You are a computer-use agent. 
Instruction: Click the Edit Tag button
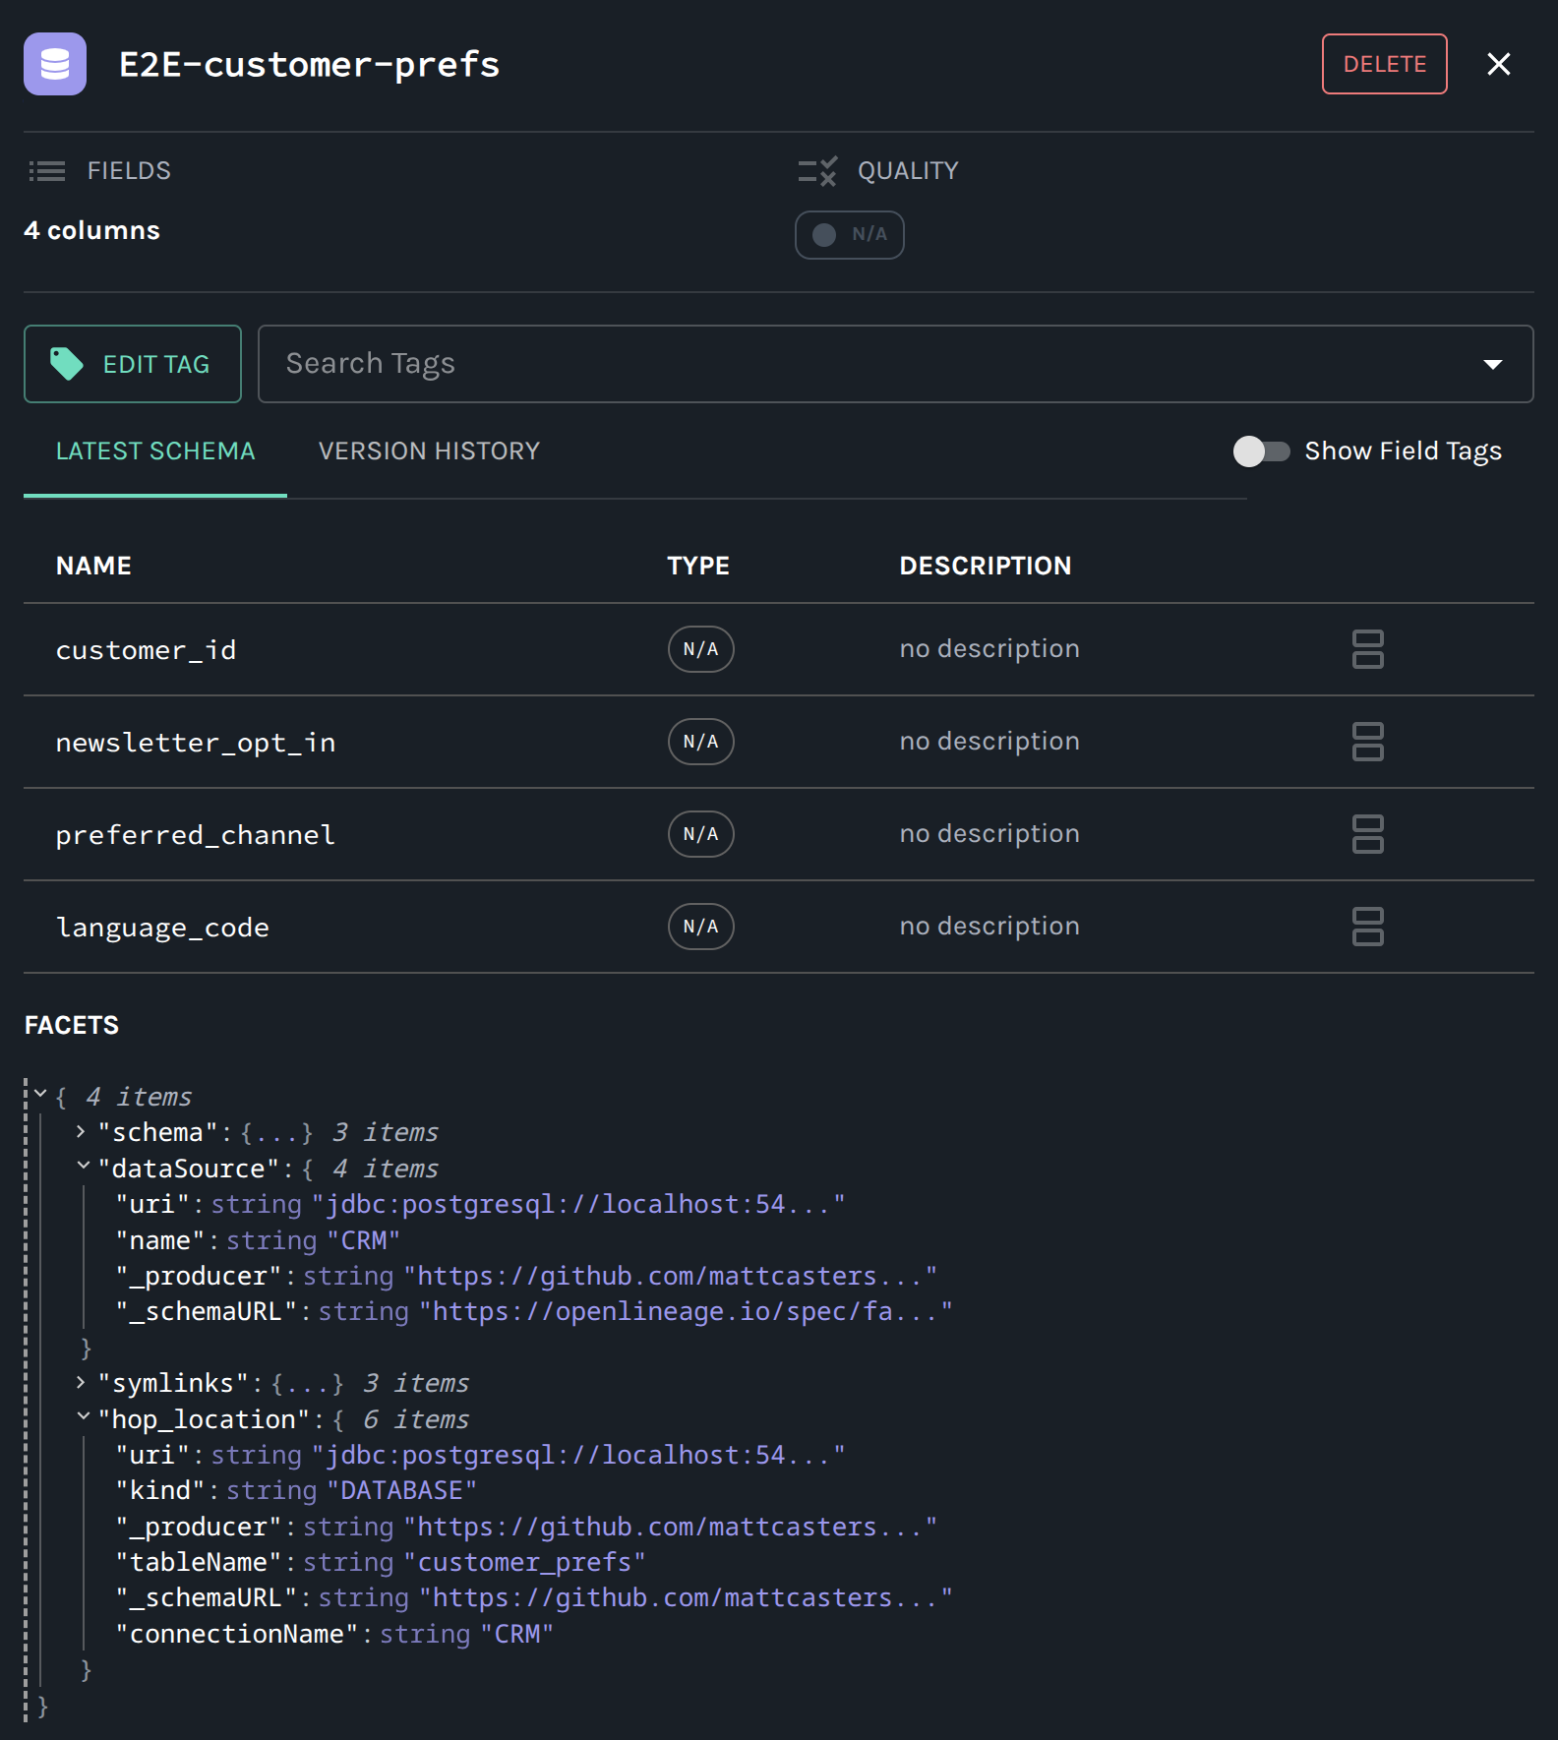click(x=133, y=364)
